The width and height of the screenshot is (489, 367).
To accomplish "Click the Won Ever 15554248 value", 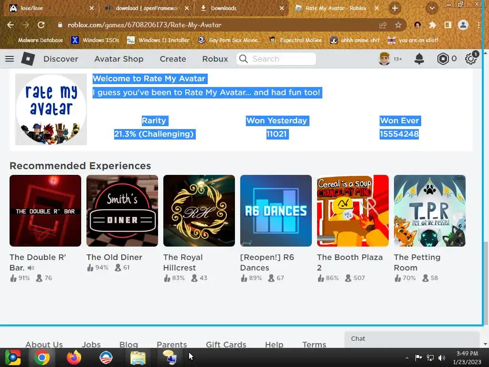I will click(x=399, y=134).
